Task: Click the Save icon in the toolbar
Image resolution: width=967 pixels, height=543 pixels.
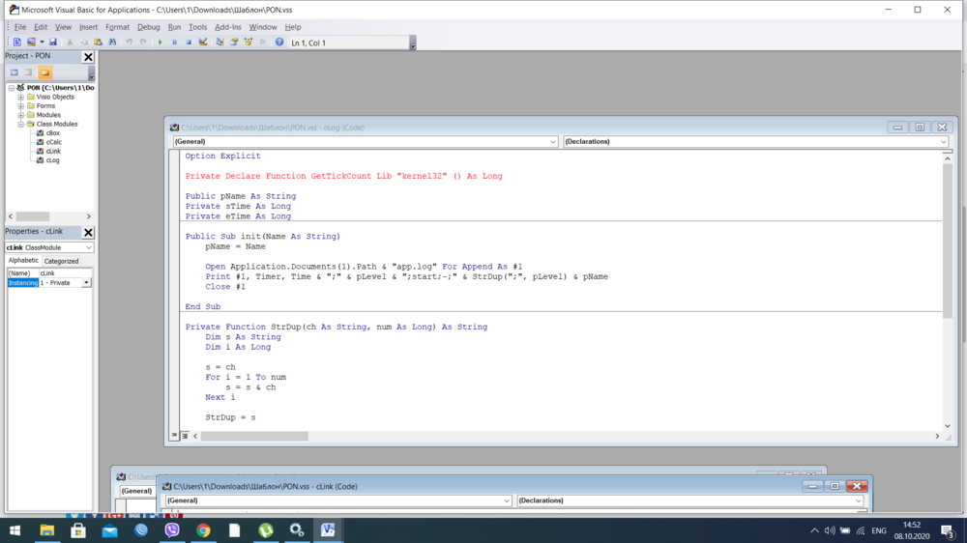Action: (53, 43)
